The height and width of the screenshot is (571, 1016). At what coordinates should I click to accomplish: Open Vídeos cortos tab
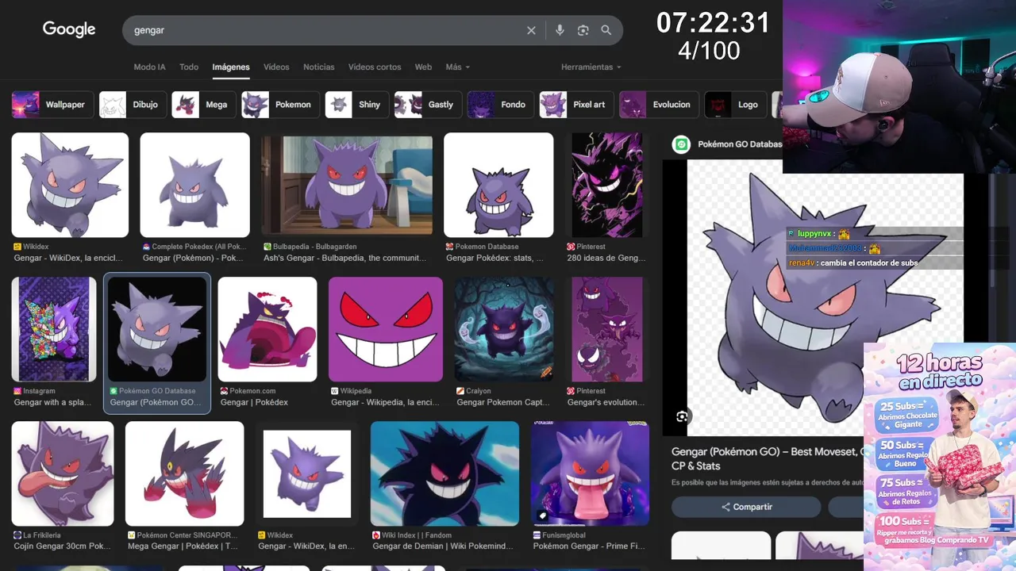click(x=375, y=67)
